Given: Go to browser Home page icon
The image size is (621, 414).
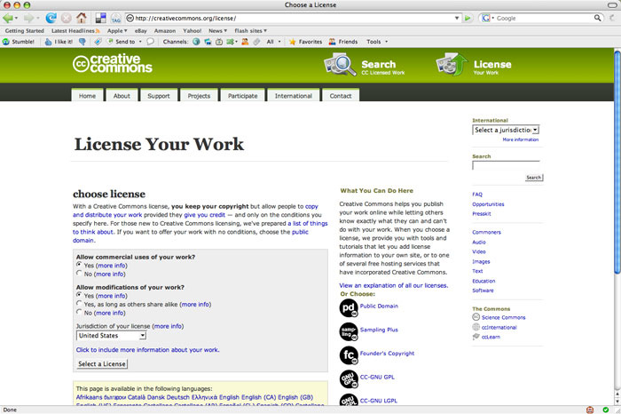Looking at the screenshot, I should pos(81,18).
